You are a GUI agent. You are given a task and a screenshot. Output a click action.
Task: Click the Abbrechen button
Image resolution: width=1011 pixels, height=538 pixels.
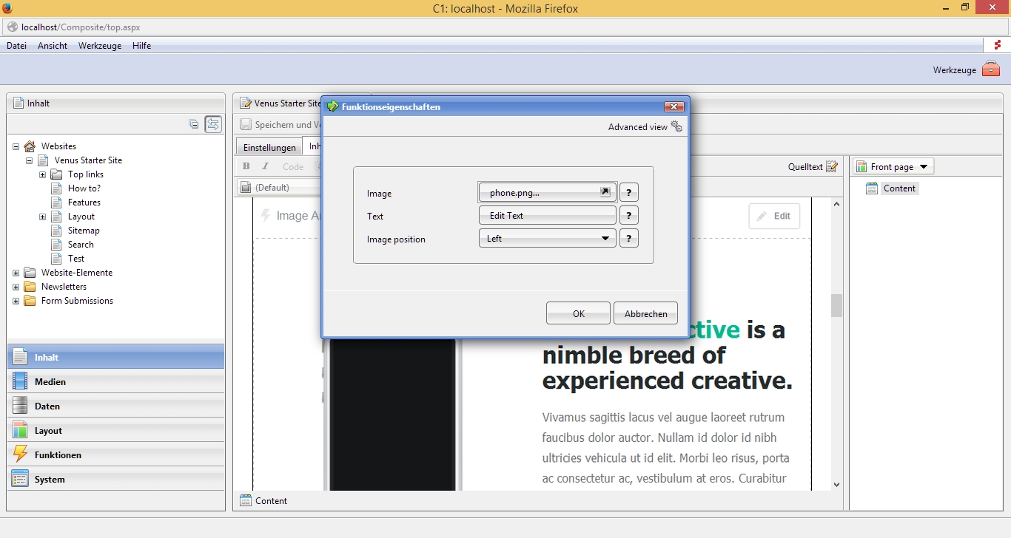point(645,313)
